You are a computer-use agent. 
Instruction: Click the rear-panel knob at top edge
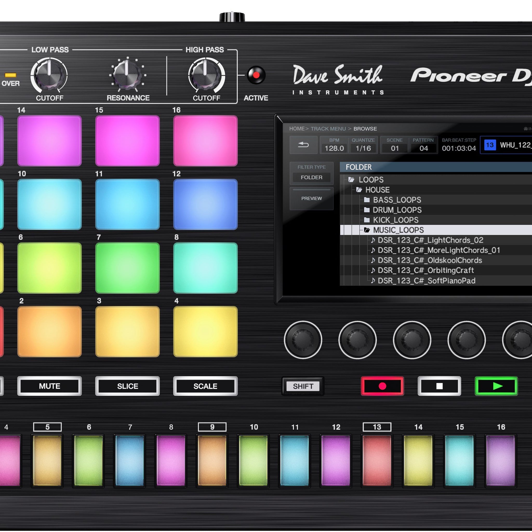coord(232,17)
